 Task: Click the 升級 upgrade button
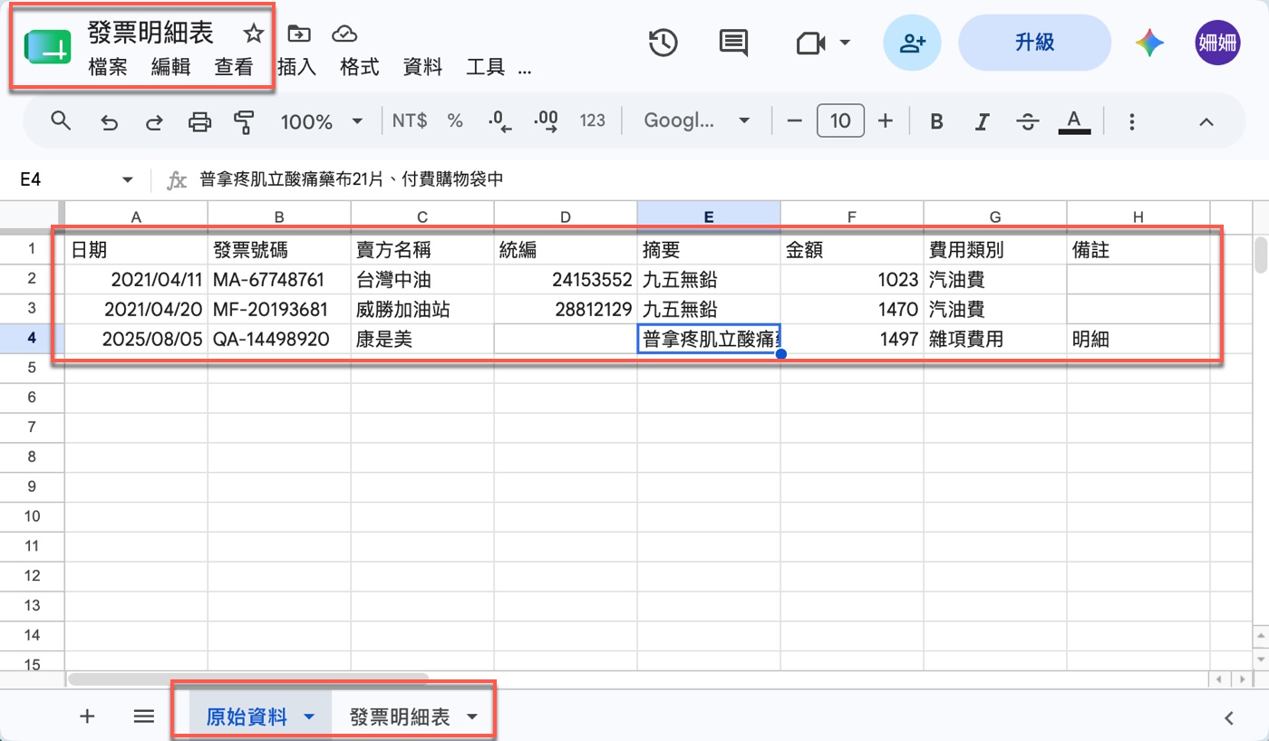click(x=1034, y=43)
